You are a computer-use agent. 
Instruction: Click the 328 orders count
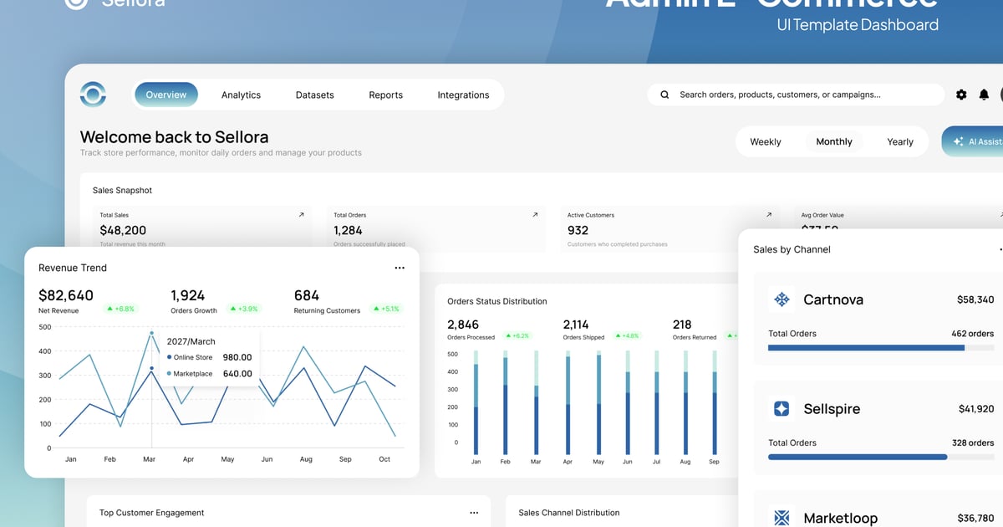tap(973, 443)
